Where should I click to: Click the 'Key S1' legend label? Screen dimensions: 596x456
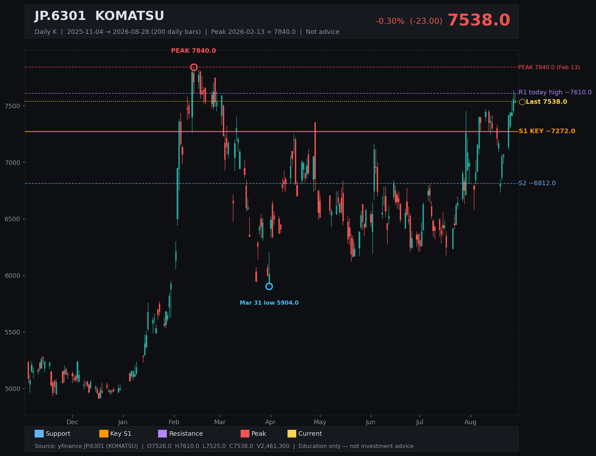(121, 434)
